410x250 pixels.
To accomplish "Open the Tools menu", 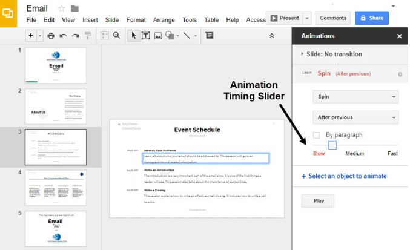I will tap(190, 20).
